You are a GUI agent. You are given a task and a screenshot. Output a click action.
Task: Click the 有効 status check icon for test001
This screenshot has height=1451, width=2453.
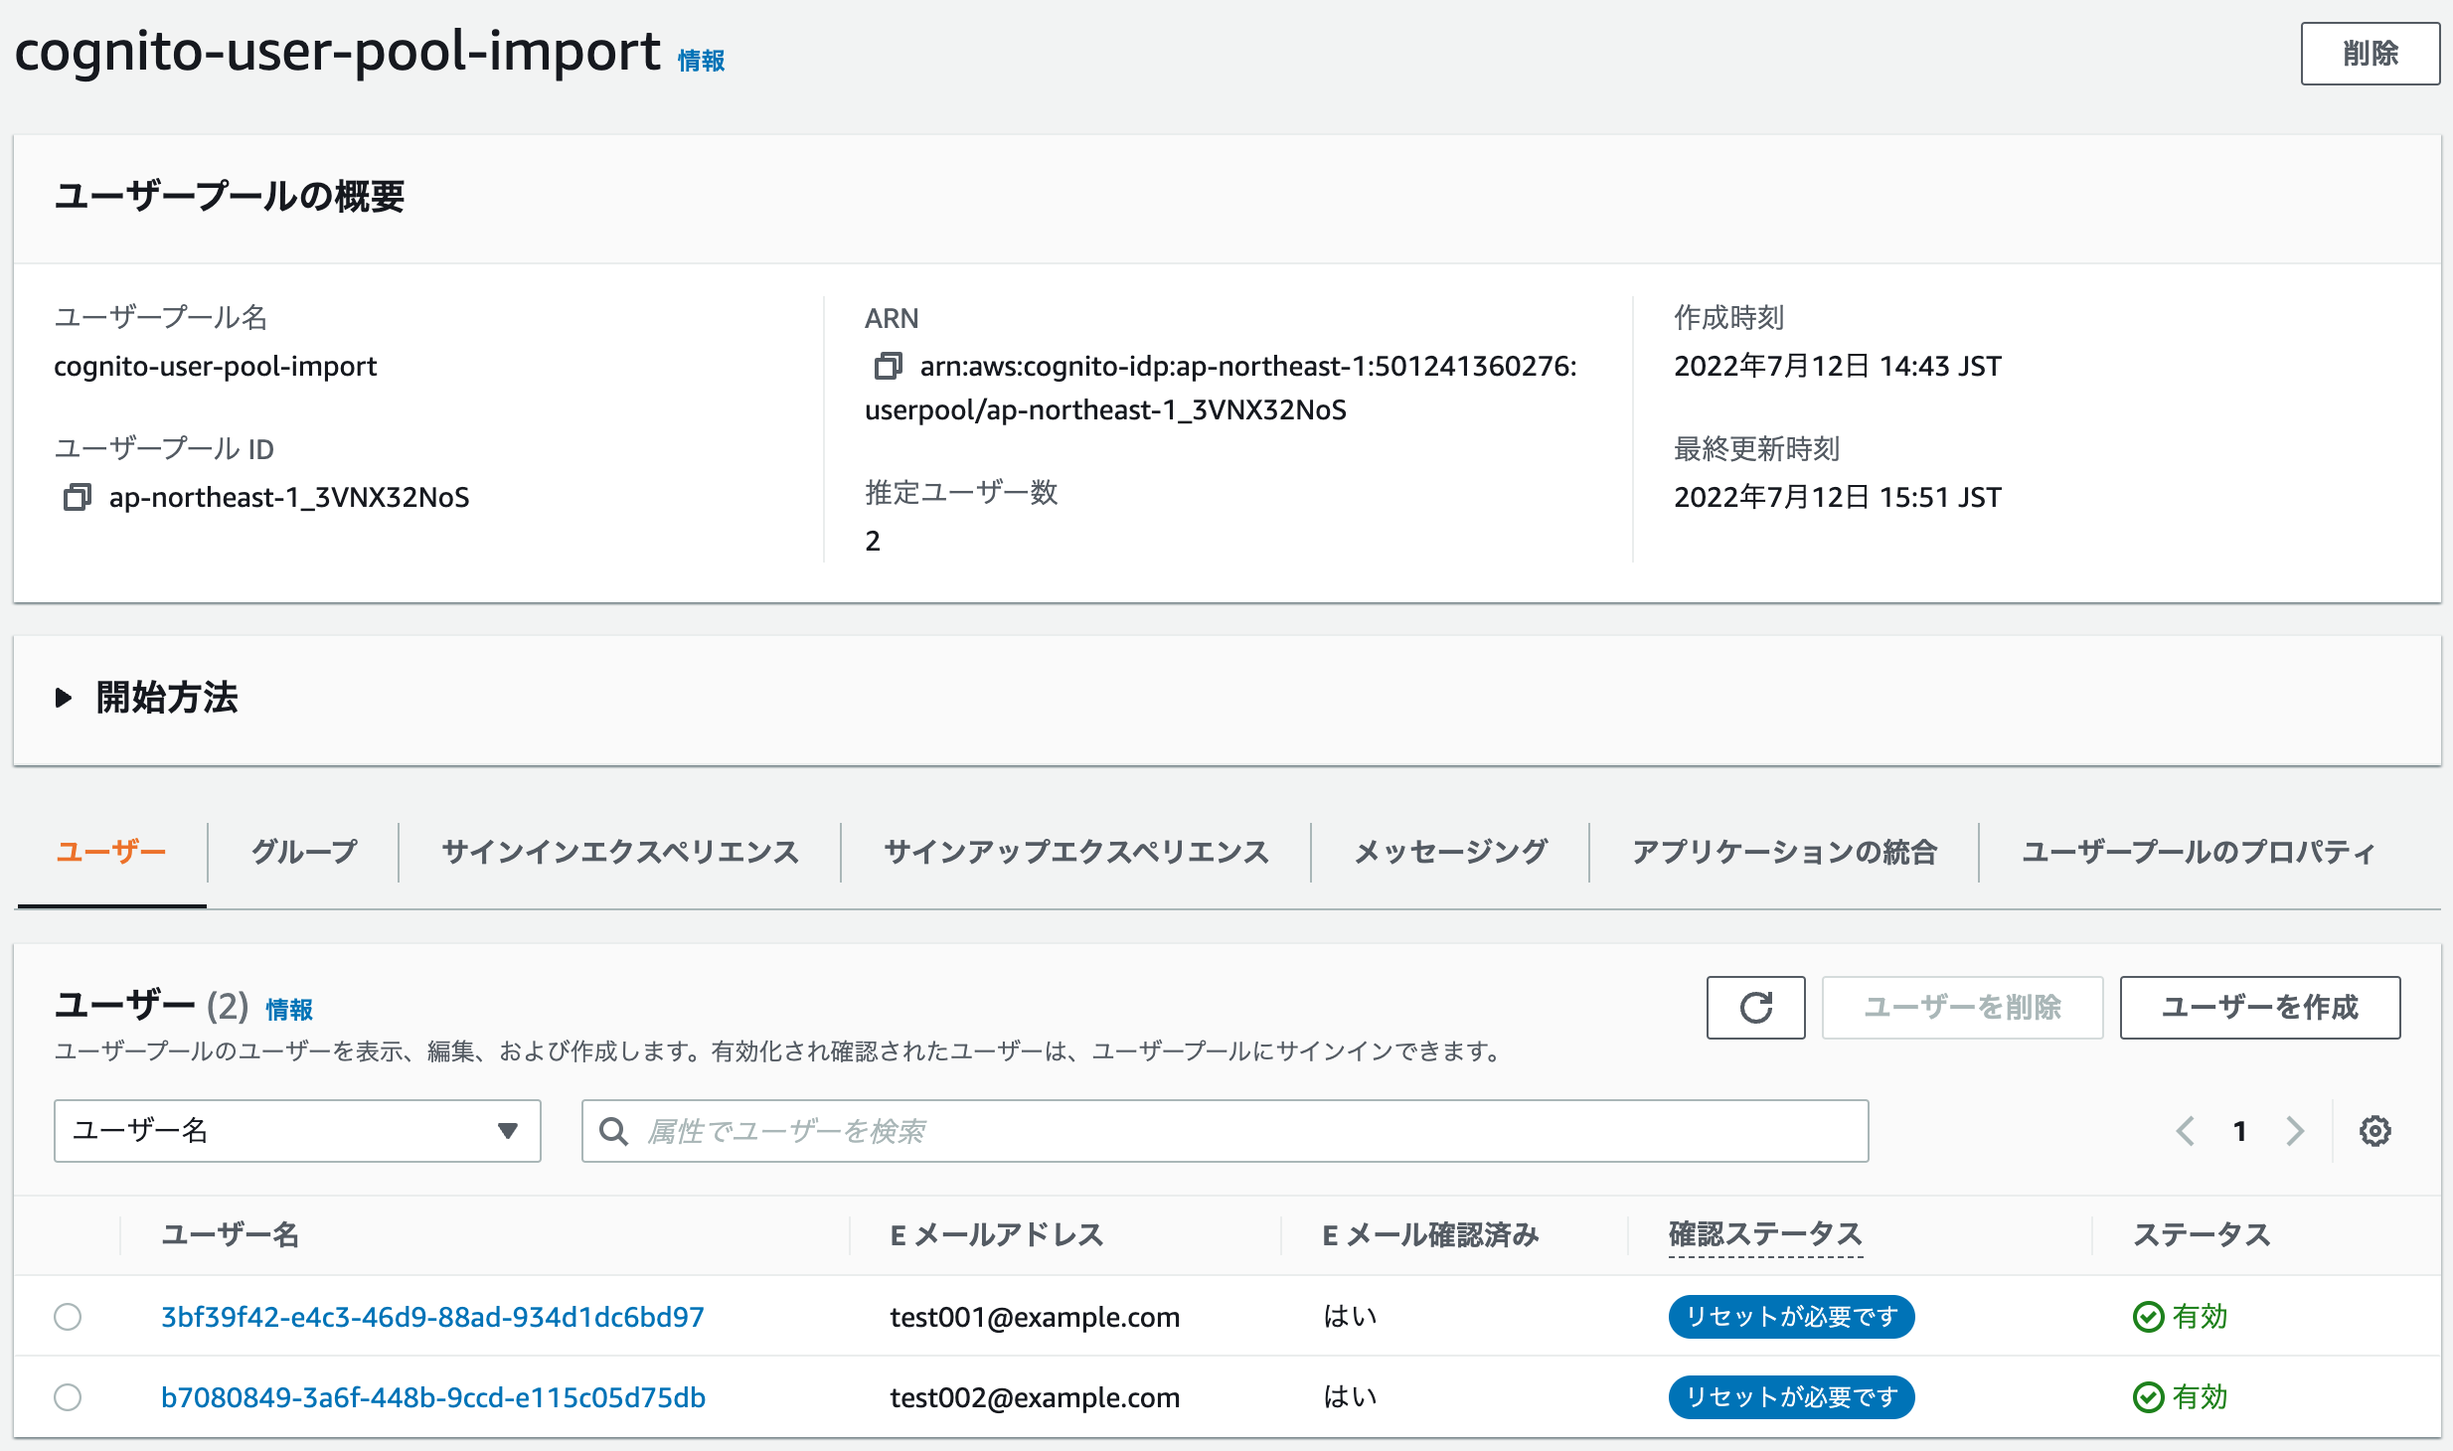tap(2148, 1316)
